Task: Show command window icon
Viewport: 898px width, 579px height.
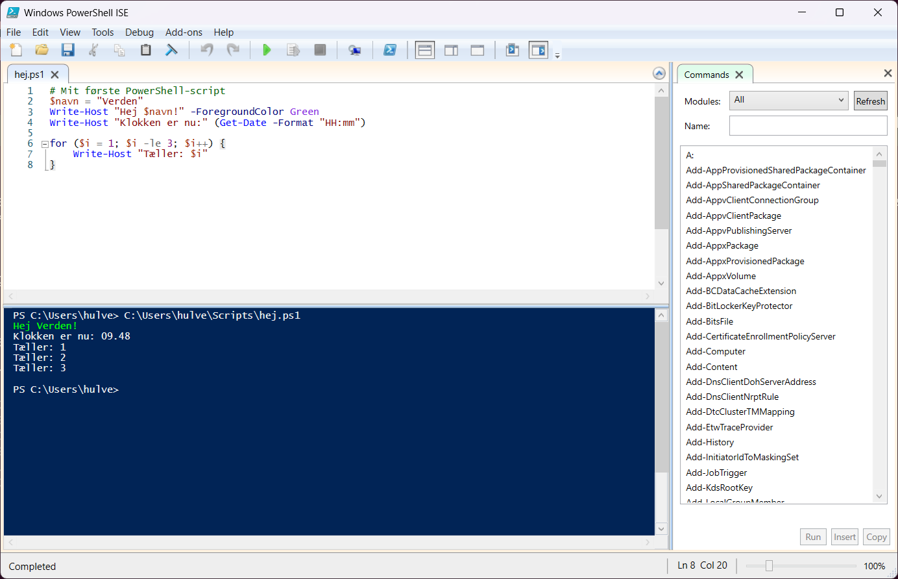Action: 513,50
